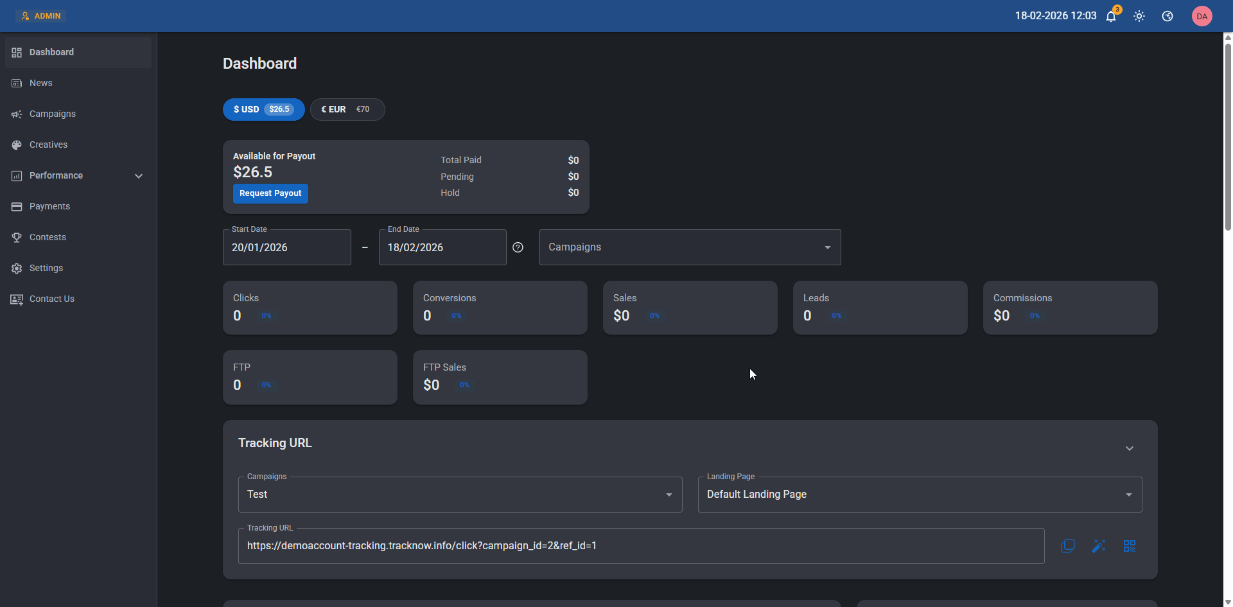Image resolution: width=1233 pixels, height=607 pixels.
Task: Open the magic wand URL tool
Action: tap(1099, 546)
